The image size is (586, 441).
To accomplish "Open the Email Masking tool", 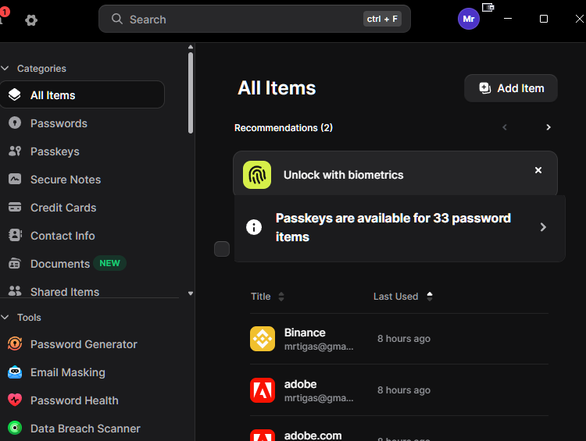I will (x=68, y=372).
